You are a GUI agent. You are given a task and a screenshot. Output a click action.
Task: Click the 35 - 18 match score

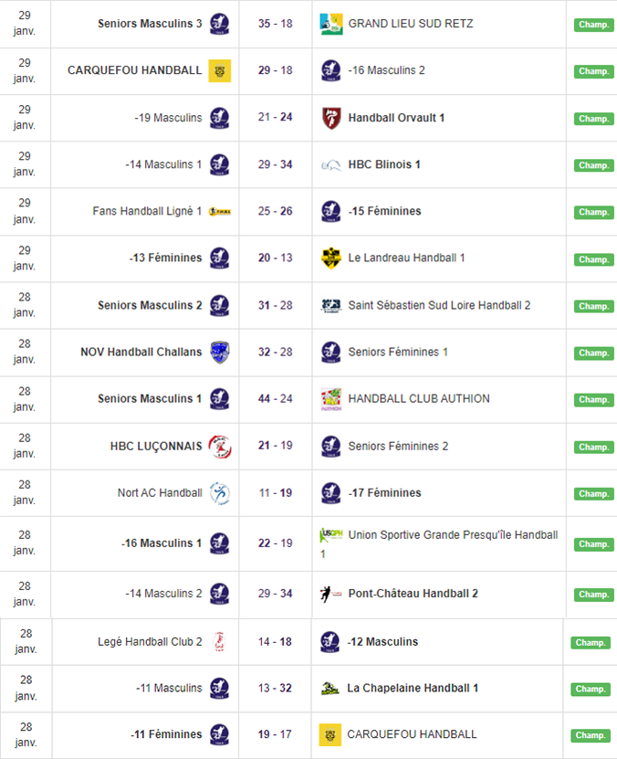[x=275, y=24]
